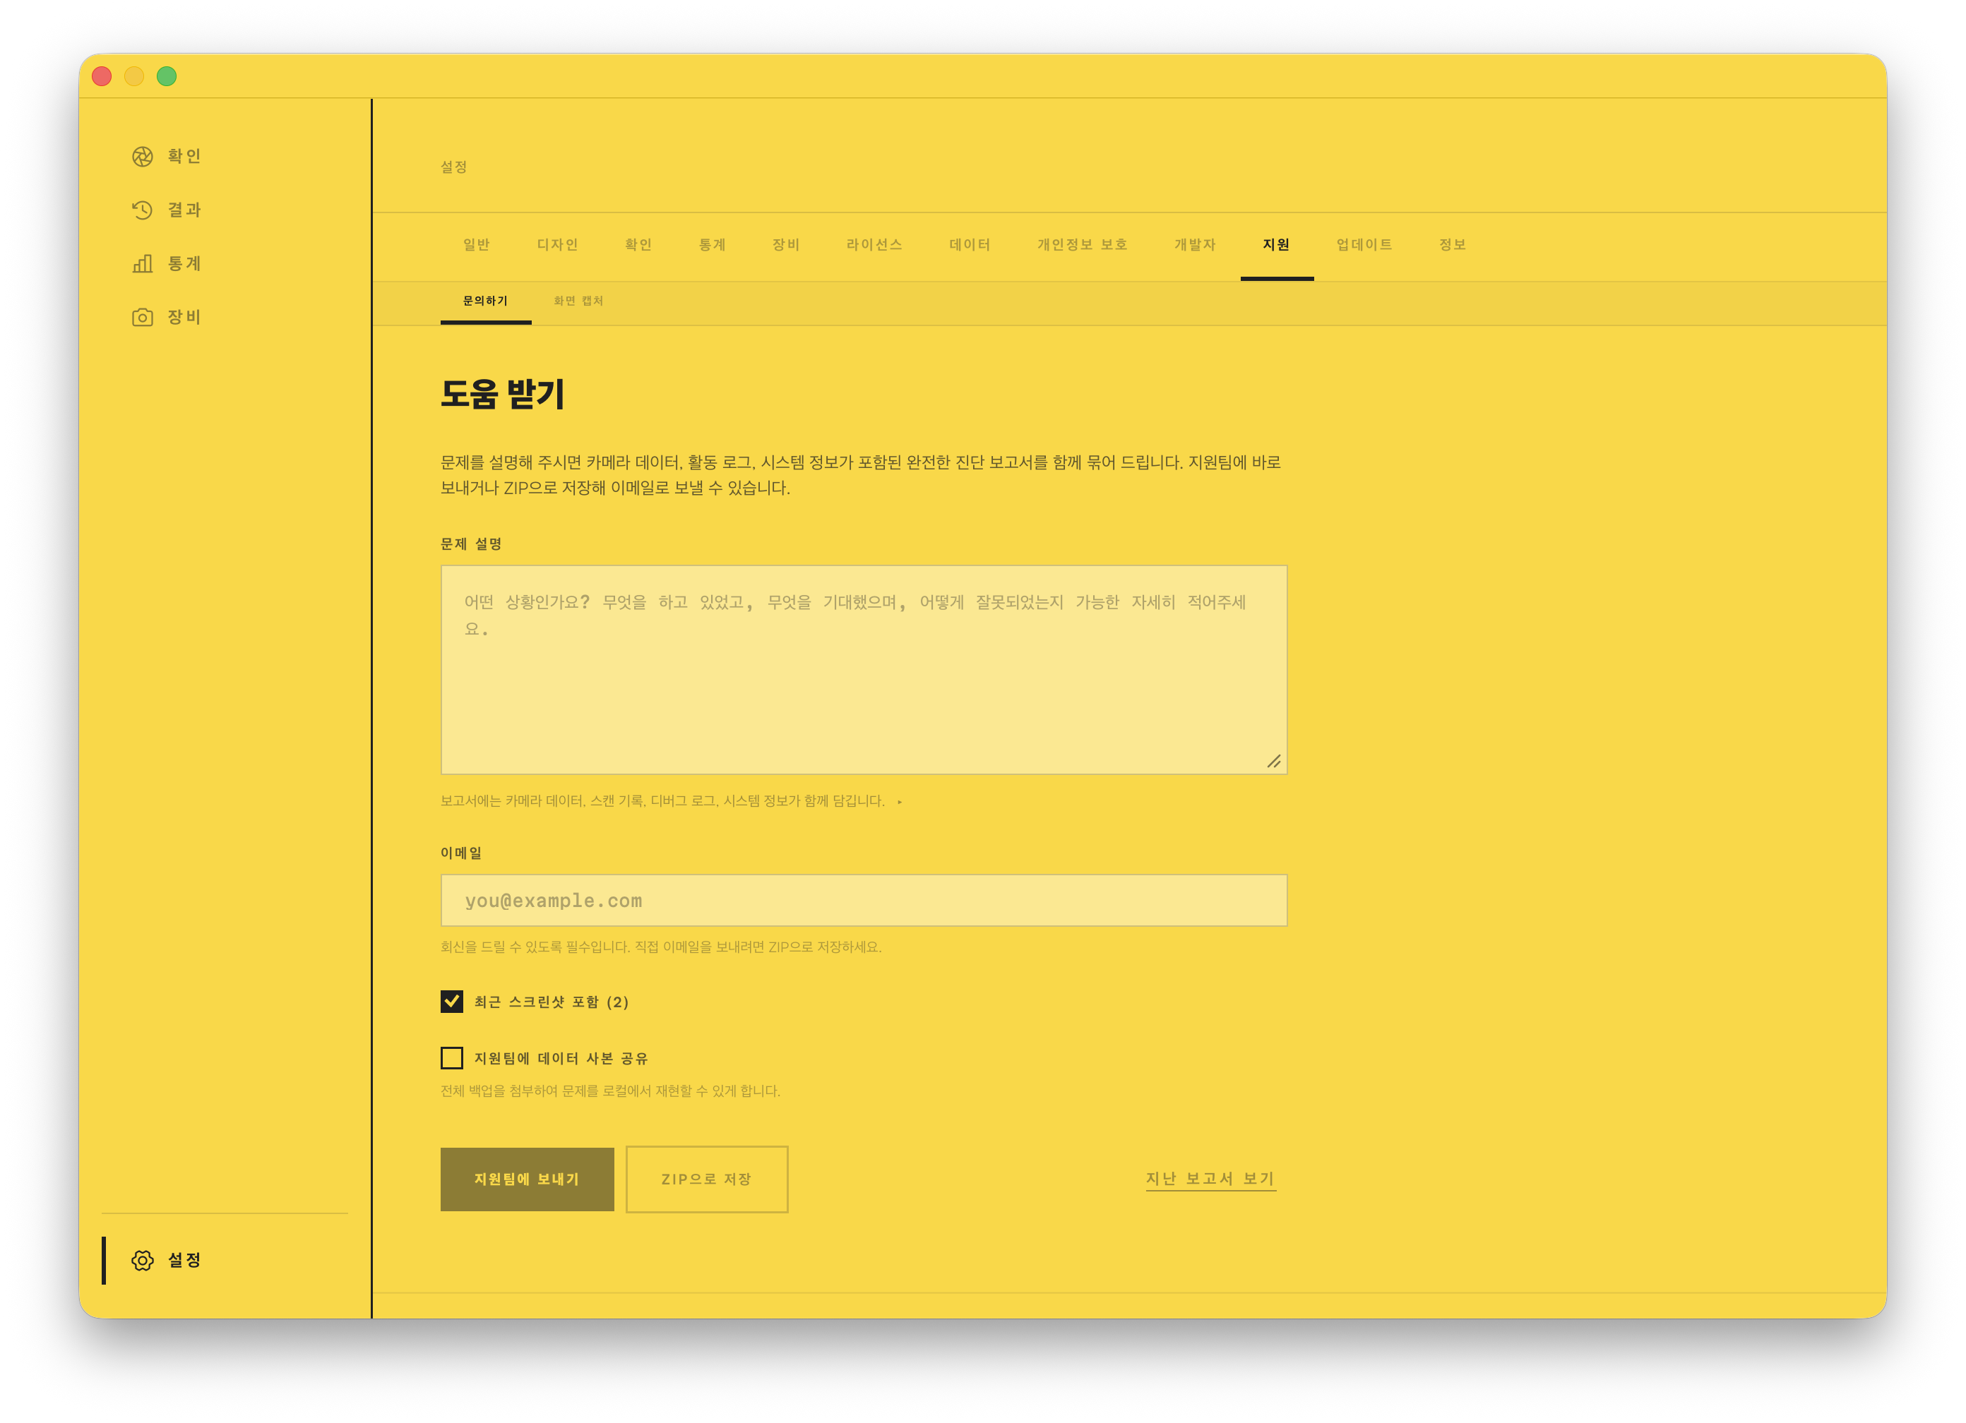The image size is (1966, 1423).
Task: Click the 설정 gear icon
Action: 142,1260
